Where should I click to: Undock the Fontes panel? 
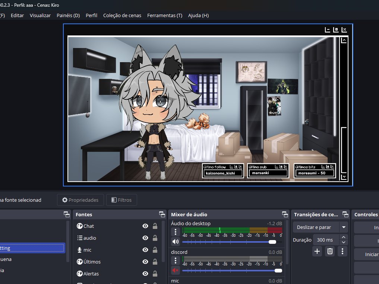tap(162, 214)
